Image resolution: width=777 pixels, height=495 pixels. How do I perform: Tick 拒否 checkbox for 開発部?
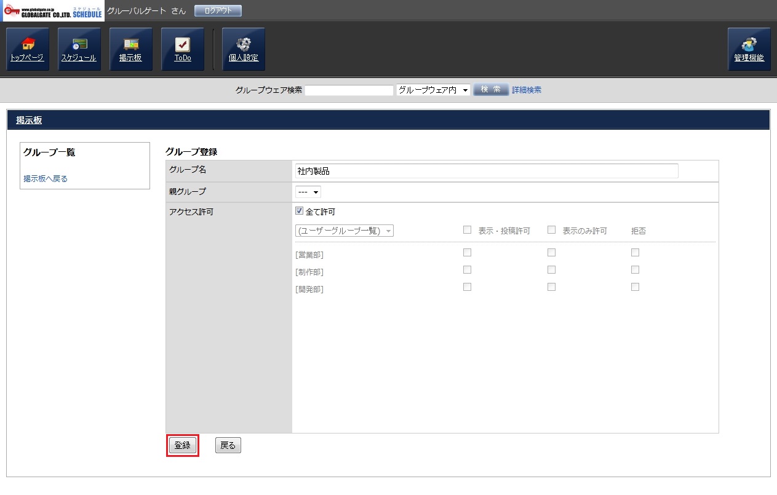[x=635, y=287]
